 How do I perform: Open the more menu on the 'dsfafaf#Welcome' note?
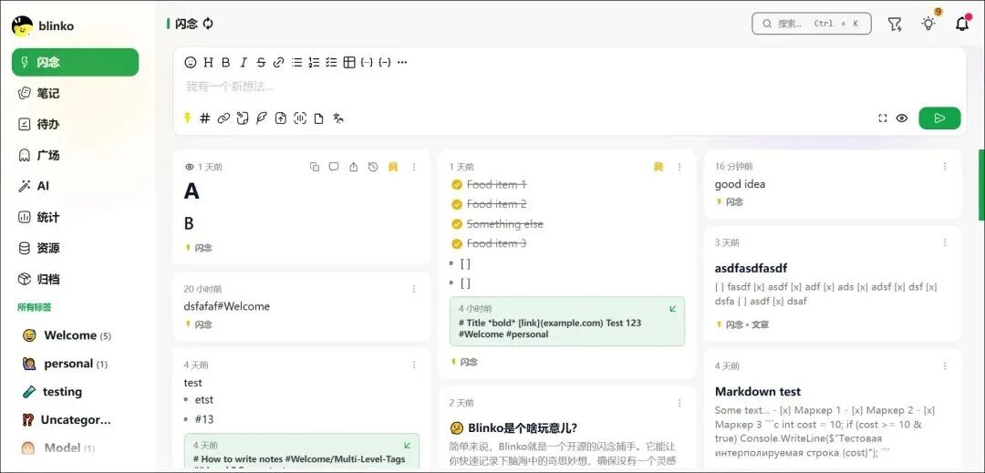click(x=414, y=289)
